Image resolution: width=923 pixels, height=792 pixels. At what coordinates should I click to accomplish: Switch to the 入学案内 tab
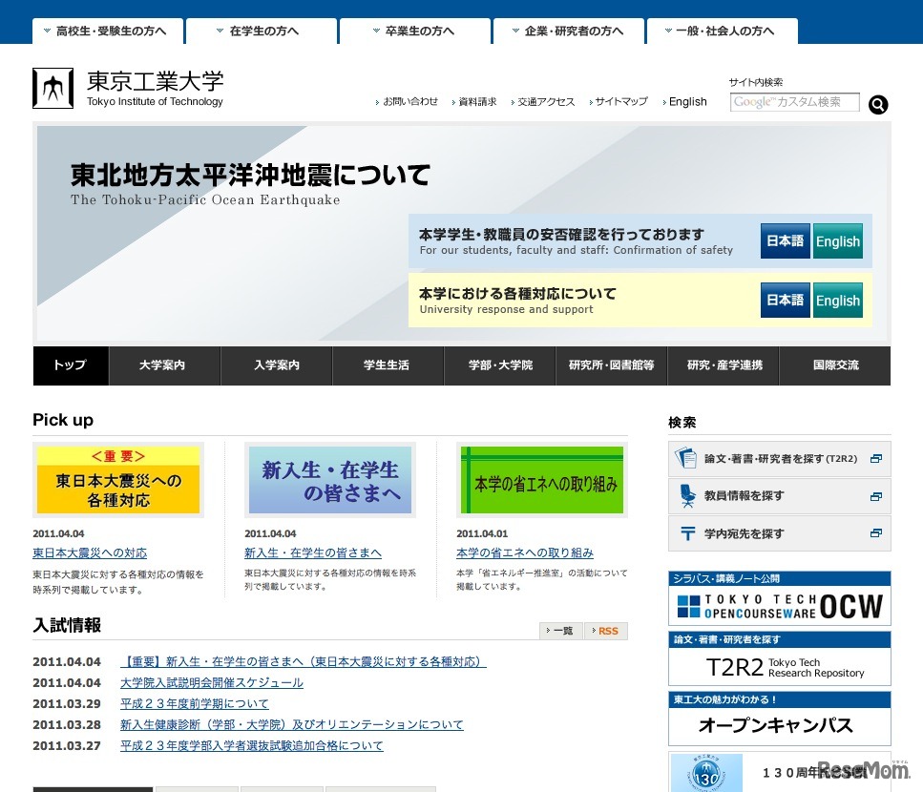click(276, 365)
